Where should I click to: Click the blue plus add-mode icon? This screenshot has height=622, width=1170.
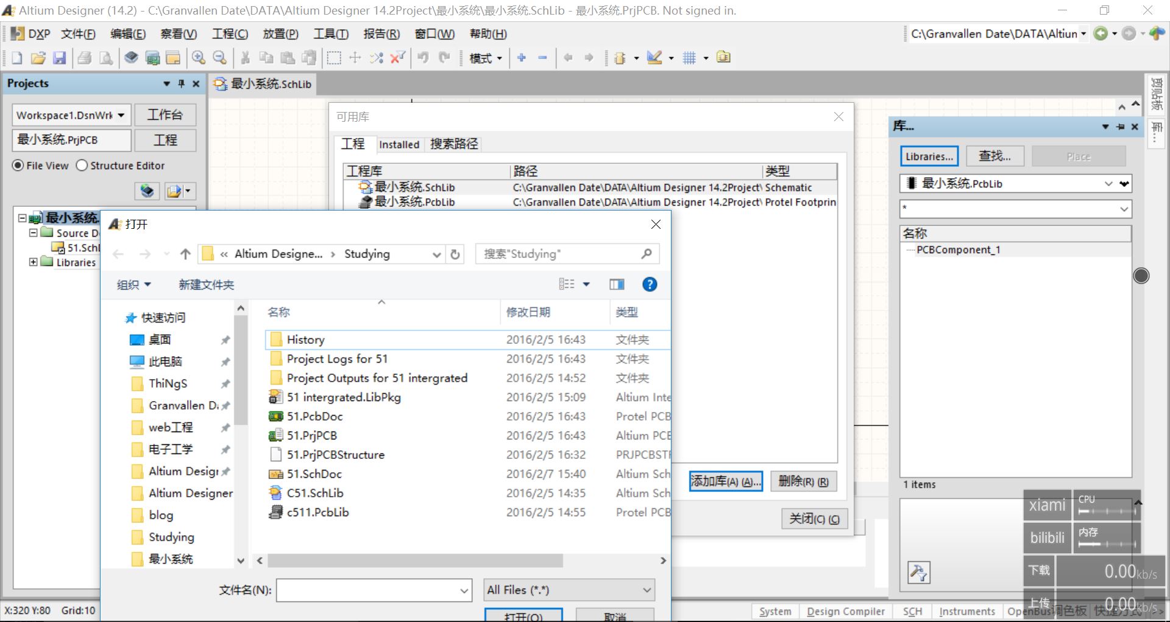coord(522,58)
